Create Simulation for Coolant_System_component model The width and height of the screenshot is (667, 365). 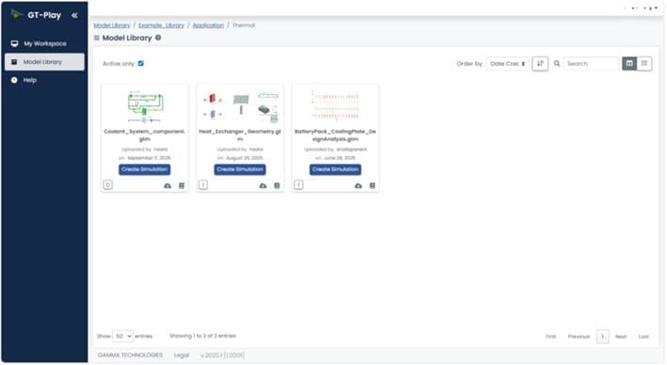click(145, 169)
